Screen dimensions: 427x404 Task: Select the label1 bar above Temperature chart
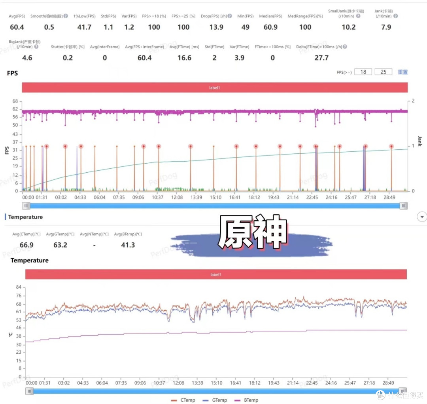coord(216,274)
